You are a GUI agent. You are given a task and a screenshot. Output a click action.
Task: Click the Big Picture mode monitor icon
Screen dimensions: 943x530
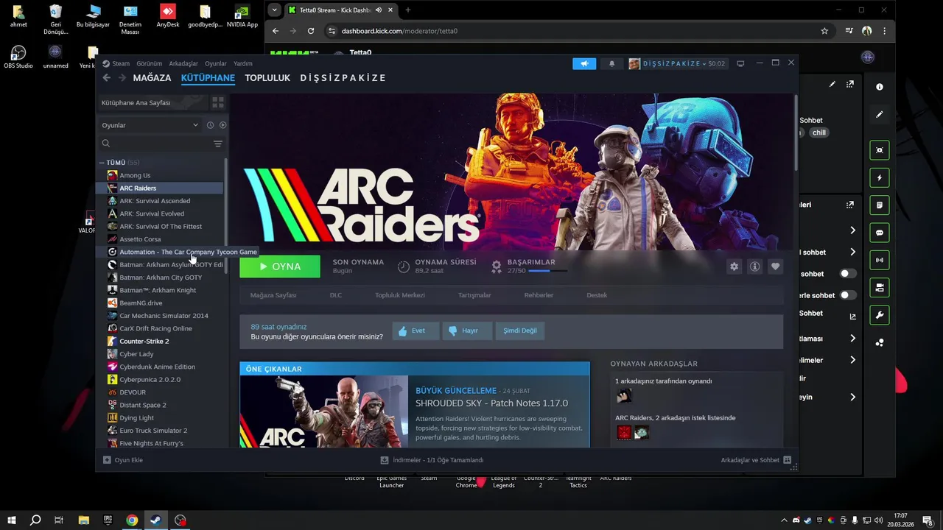click(x=740, y=63)
